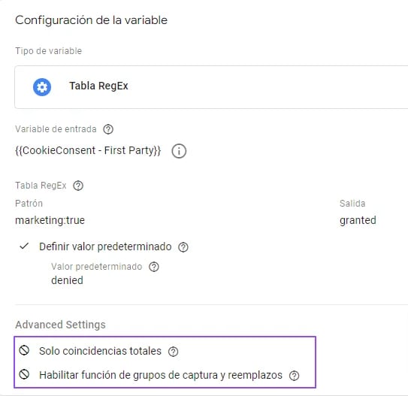Open the Tabla RegEx variable type selector

click(x=211, y=87)
